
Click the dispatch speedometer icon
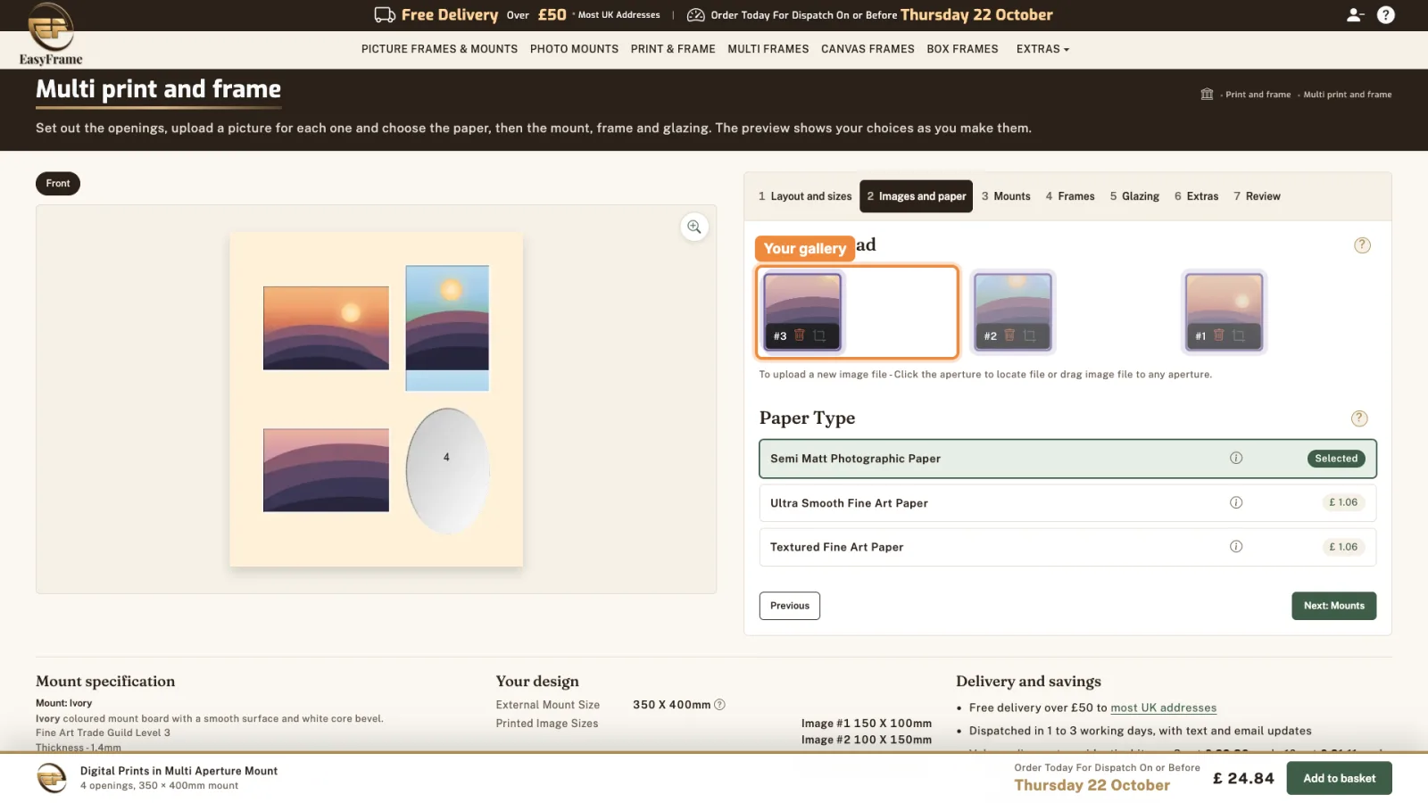point(695,15)
